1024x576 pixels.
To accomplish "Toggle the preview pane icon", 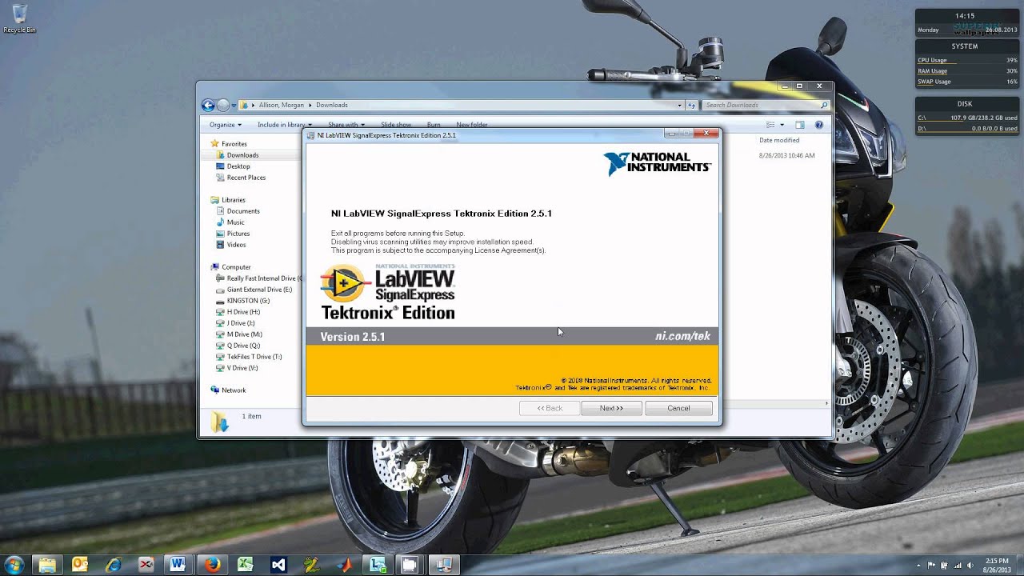I will [x=799, y=125].
